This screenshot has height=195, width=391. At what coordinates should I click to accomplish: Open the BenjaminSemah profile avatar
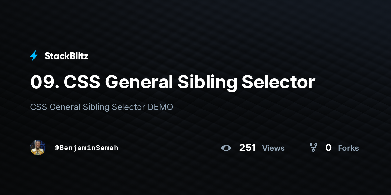37,148
